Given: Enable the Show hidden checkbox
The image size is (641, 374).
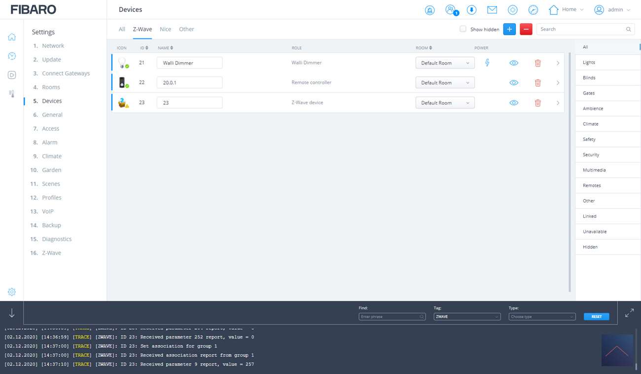Looking at the screenshot, I should (x=463, y=29).
